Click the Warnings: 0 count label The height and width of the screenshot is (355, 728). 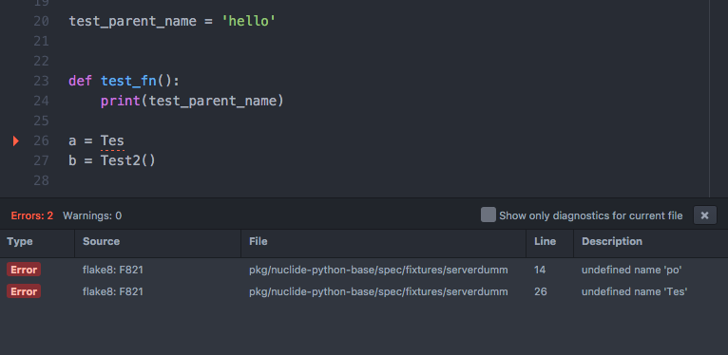click(x=92, y=215)
